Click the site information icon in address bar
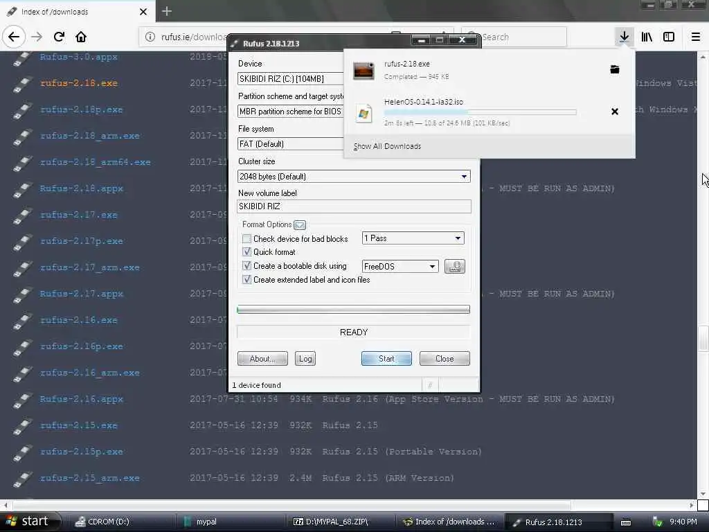This screenshot has height=532, width=709. (x=150, y=37)
